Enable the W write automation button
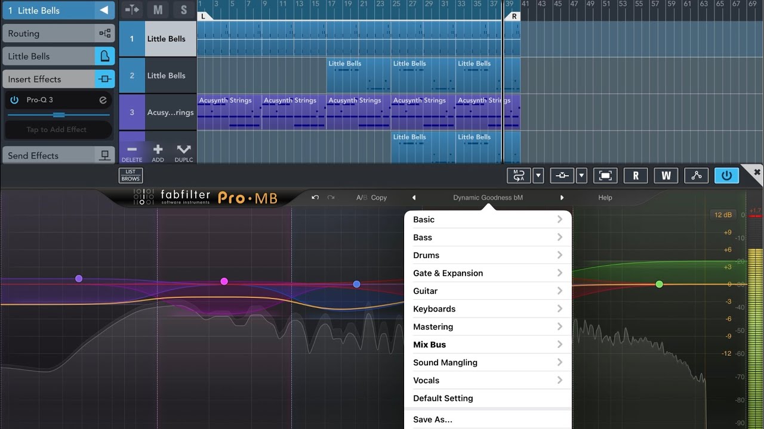The width and height of the screenshot is (764, 429). (x=666, y=175)
